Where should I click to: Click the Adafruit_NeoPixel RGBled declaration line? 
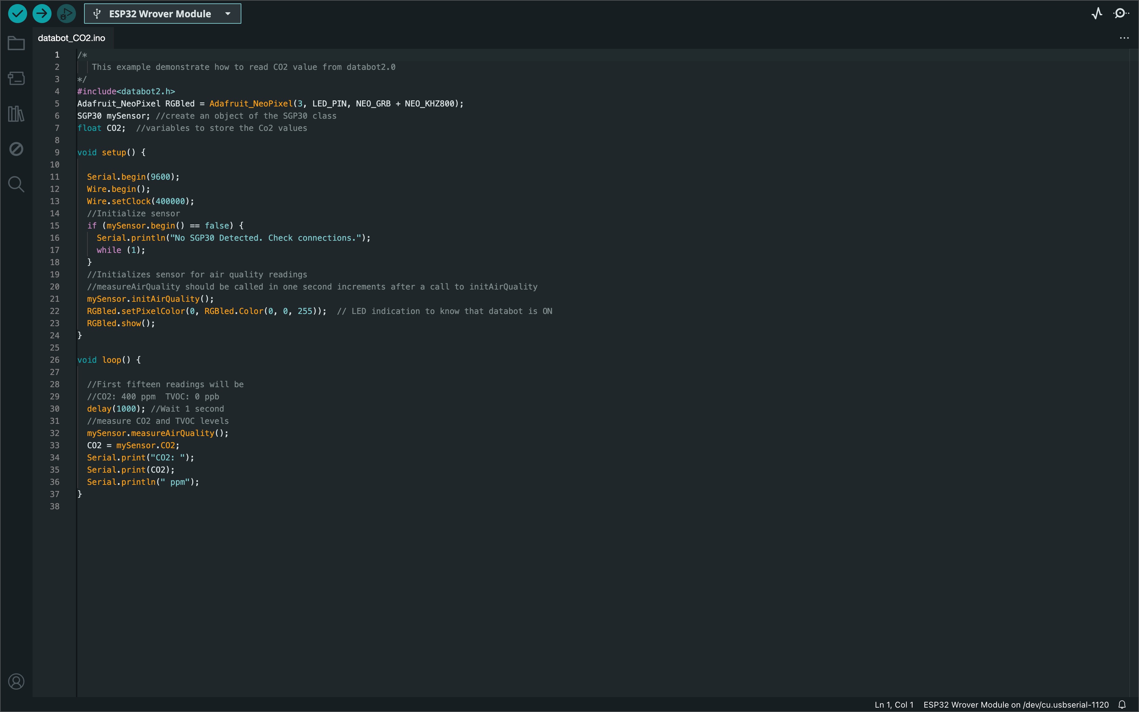[271, 104]
